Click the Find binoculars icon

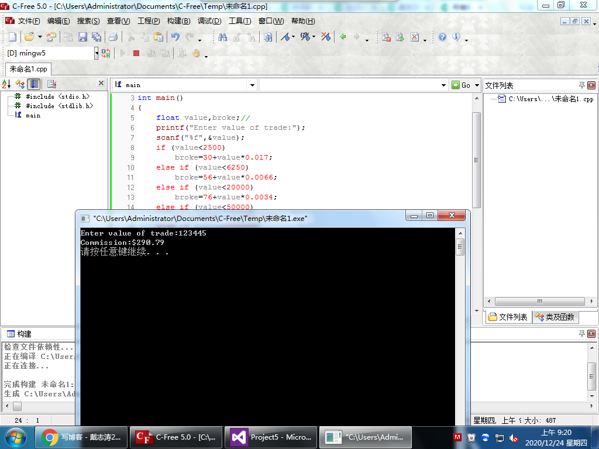tap(222, 37)
